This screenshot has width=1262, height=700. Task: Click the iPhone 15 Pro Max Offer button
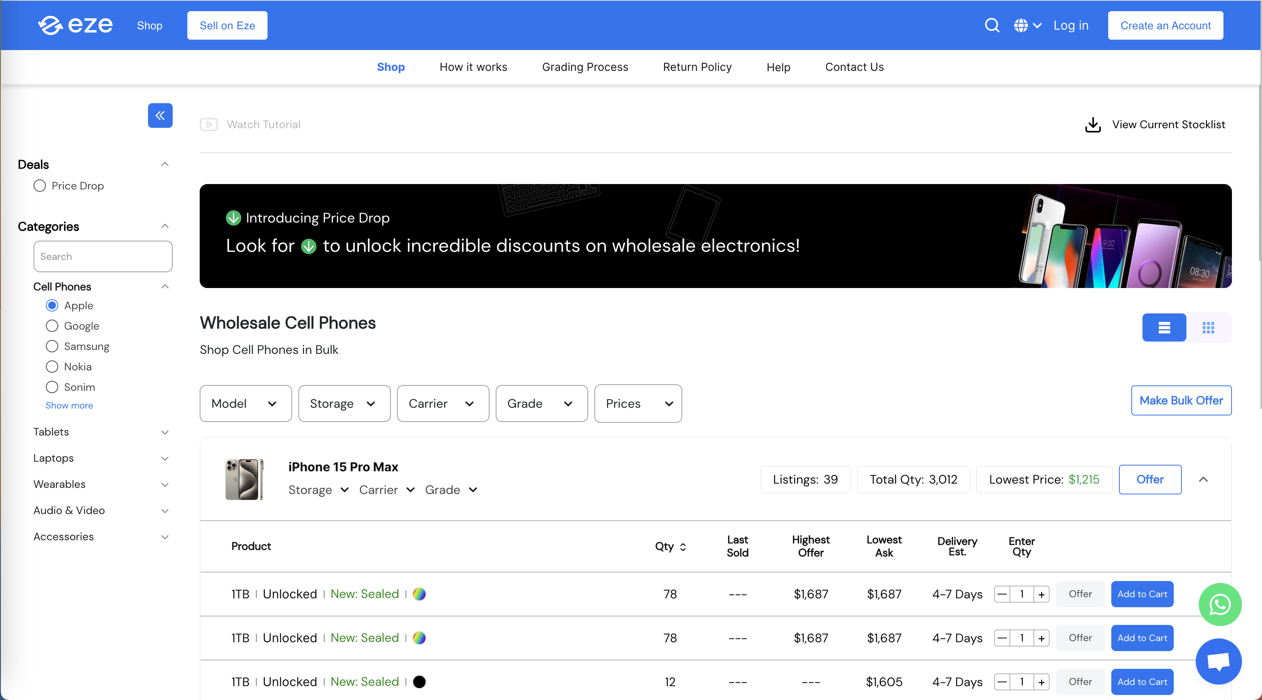(1150, 480)
